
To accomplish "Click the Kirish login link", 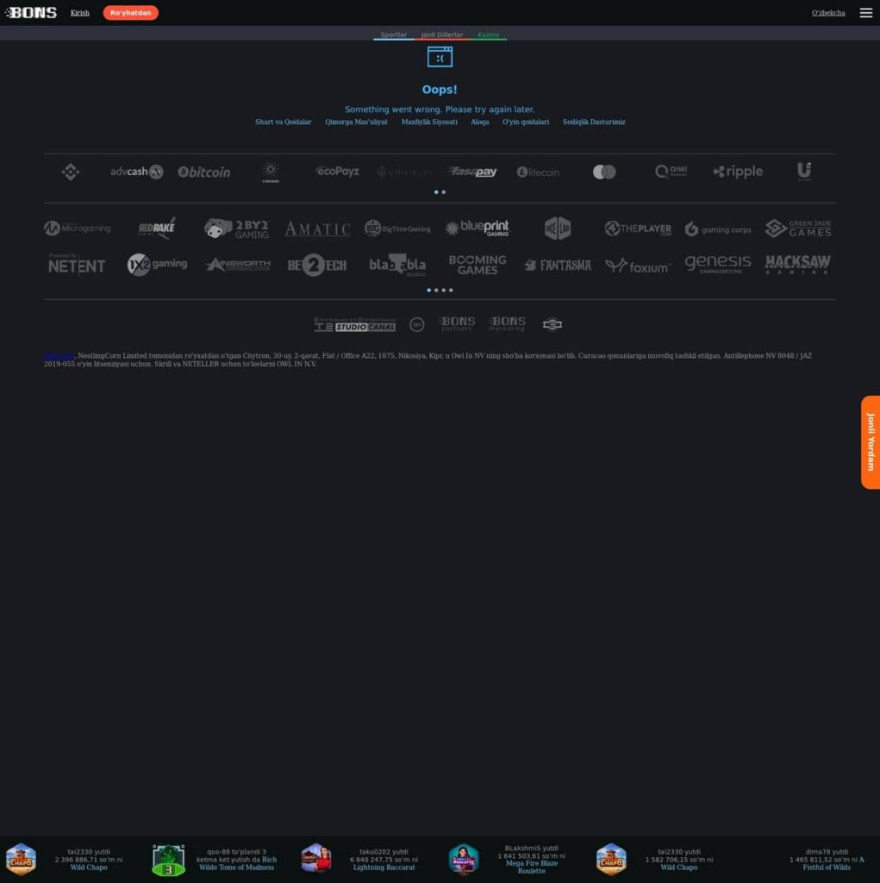I will tap(80, 13).
